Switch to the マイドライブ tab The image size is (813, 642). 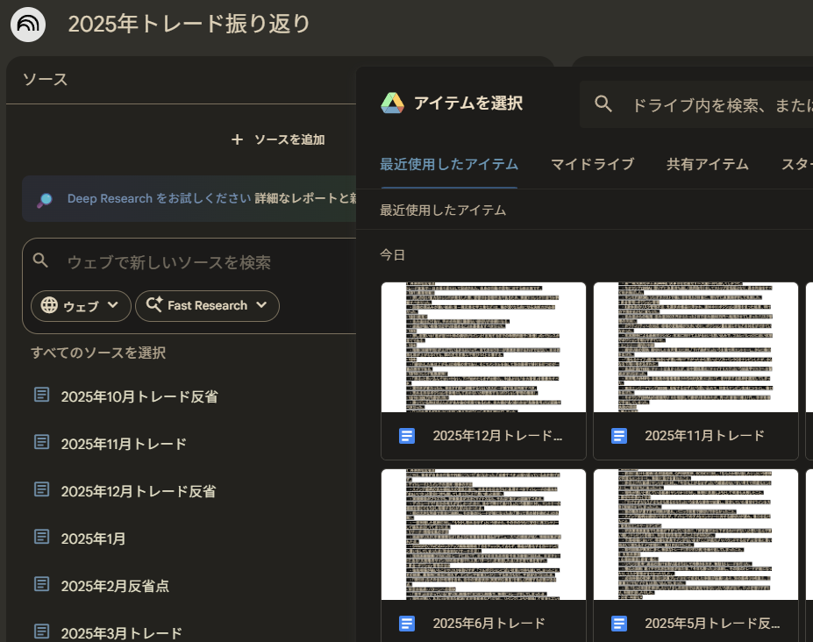[x=592, y=164]
